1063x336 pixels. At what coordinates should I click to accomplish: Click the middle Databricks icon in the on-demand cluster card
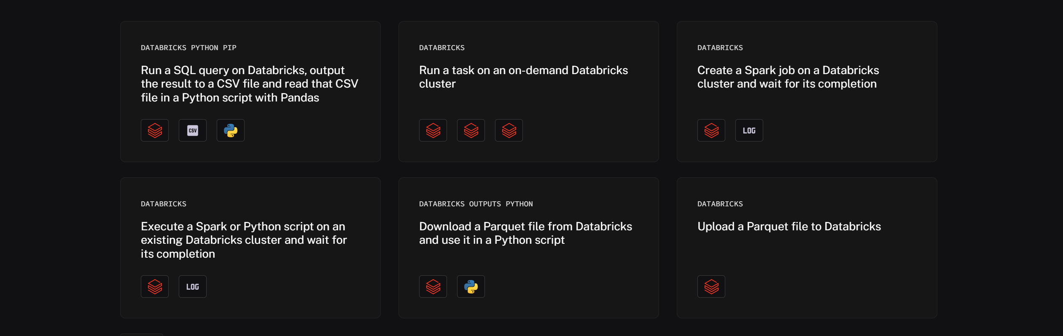471,131
